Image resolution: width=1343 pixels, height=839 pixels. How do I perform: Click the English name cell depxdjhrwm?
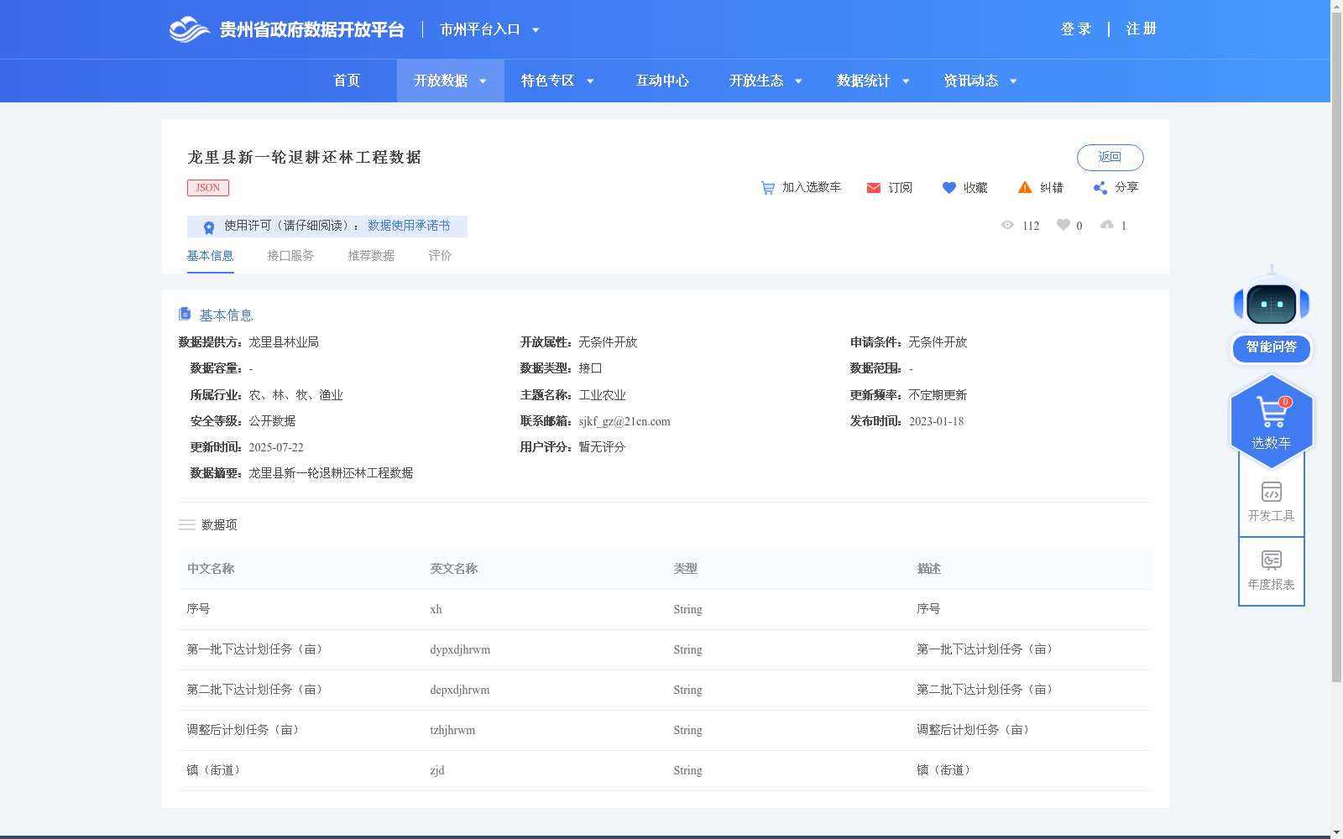(460, 690)
